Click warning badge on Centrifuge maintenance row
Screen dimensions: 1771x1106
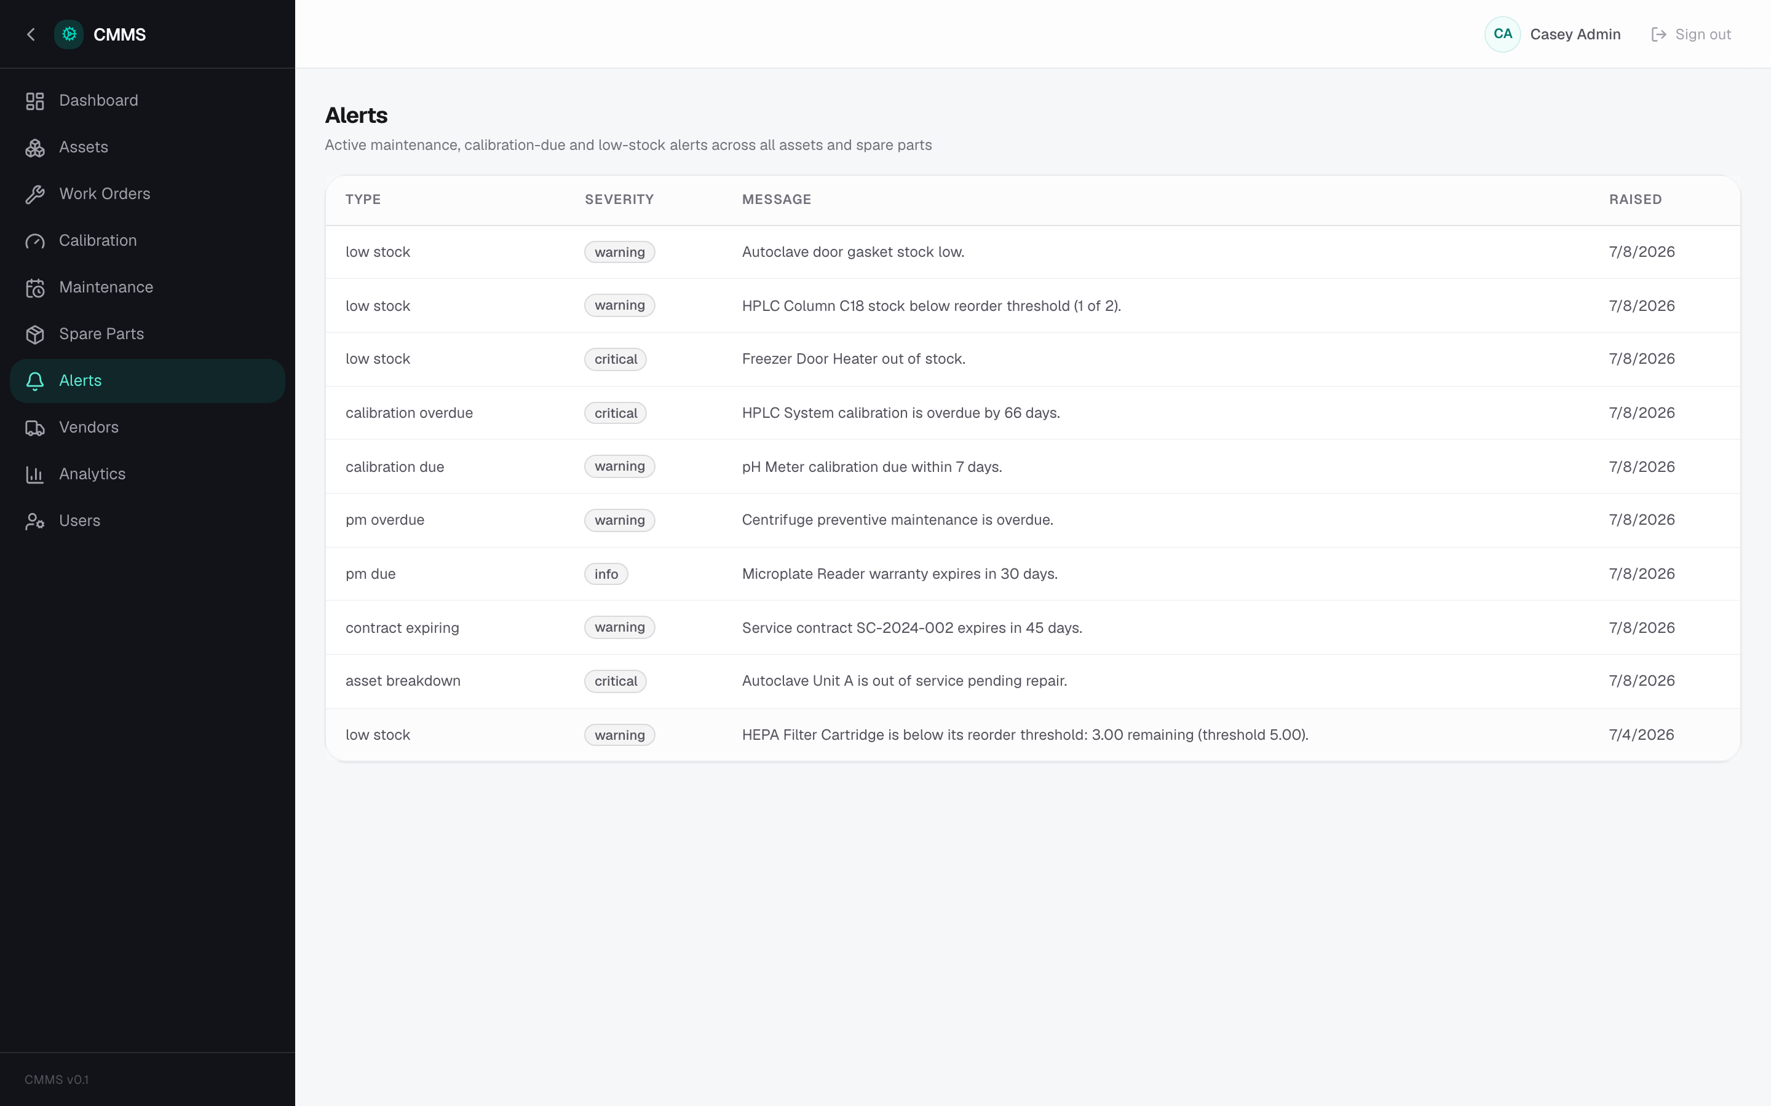point(620,520)
